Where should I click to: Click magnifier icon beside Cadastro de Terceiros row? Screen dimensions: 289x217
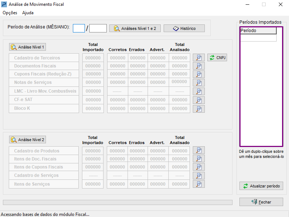pyautogui.click(x=199, y=58)
